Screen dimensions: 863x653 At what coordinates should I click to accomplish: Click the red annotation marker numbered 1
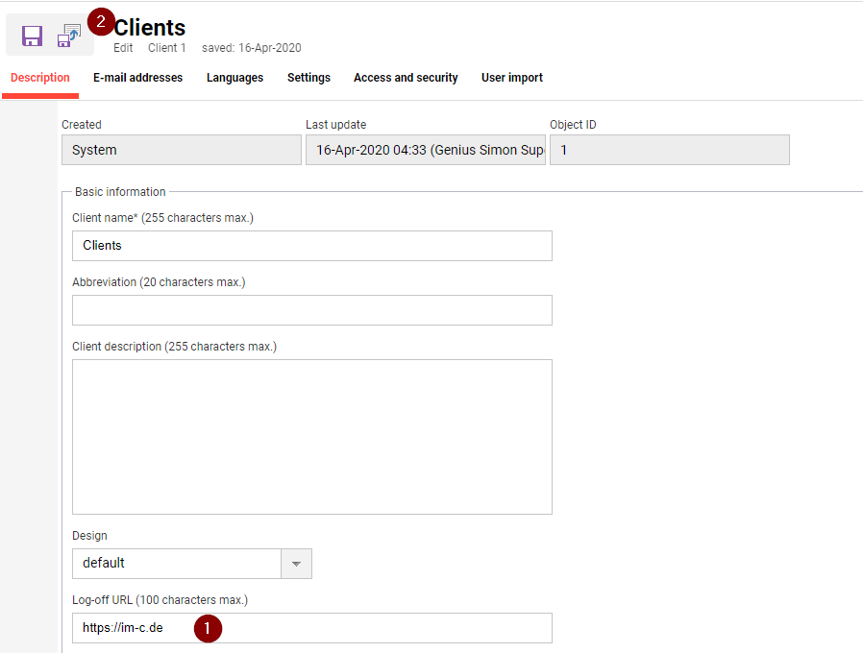pyautogui.click(x=208, y=629)
